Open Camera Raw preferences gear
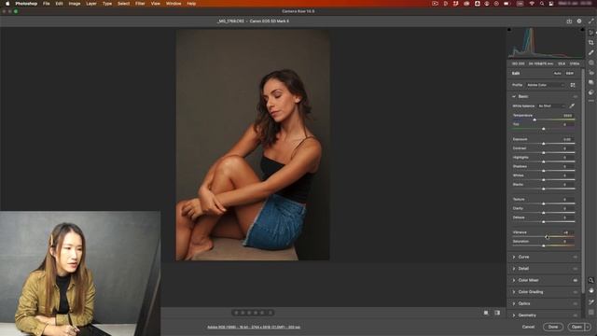The height and width of the screenshot is (336, 597). pos(579,21)
